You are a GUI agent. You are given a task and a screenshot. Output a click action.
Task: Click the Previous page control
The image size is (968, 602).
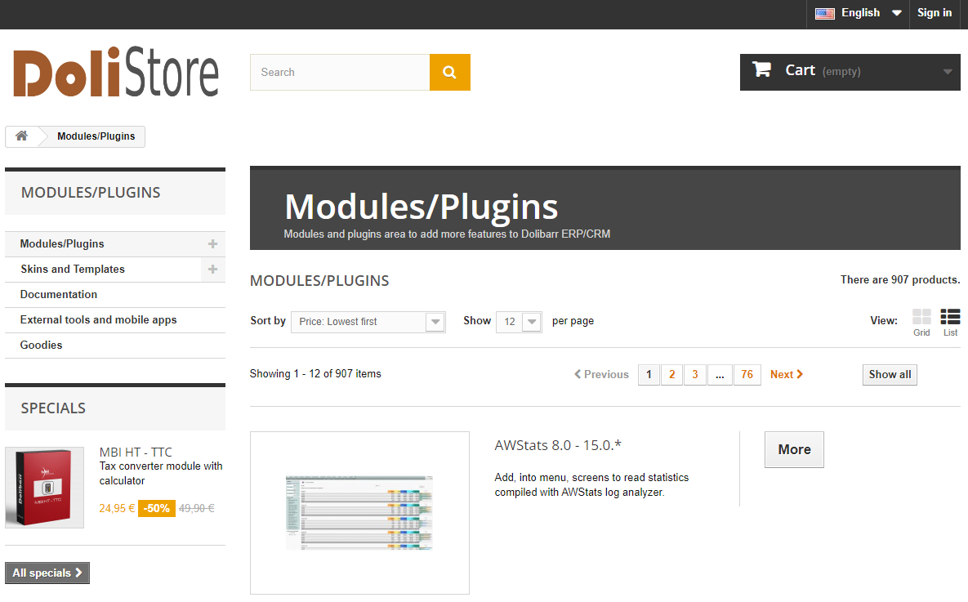click(601, 374)
